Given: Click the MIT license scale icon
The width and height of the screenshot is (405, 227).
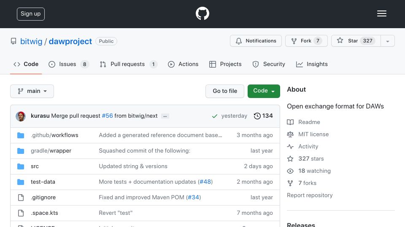Looking at the screenshot, I should (290, 135).
